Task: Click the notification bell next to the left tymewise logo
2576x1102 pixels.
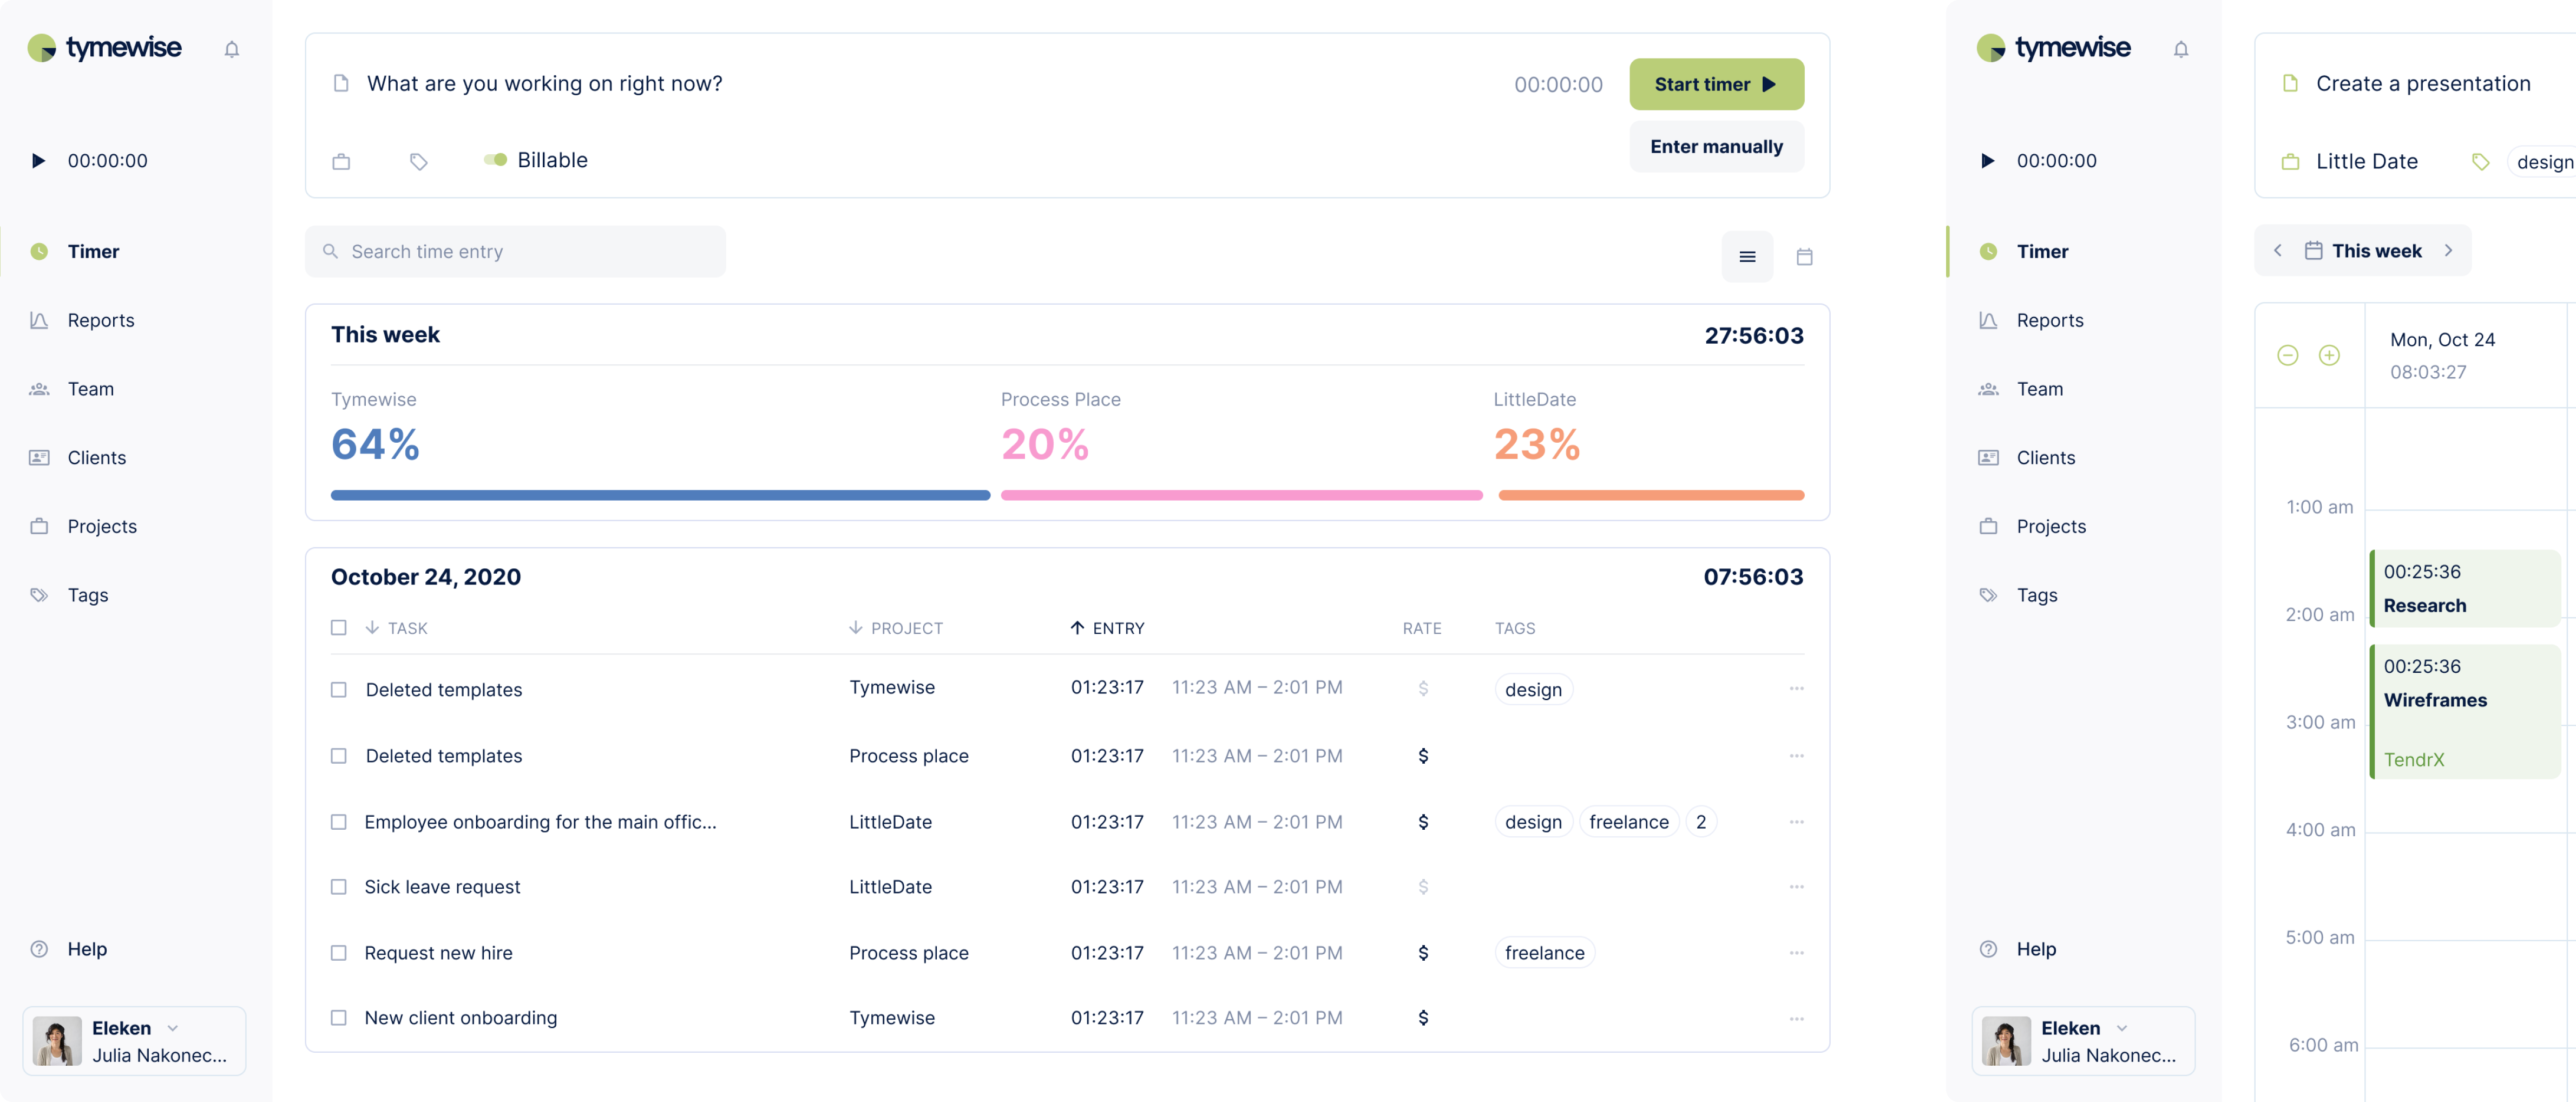Action: [232, 50]
